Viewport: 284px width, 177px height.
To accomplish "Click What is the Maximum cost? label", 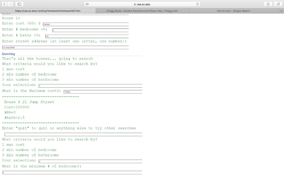I will (x=32, y=91).
